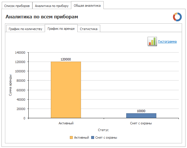Select the График по аренде tab
The width and height of the screenshot is (187, 148).
pos(61,29)
